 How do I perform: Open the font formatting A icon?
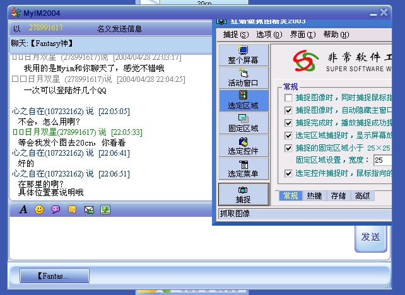click(23, 209)
